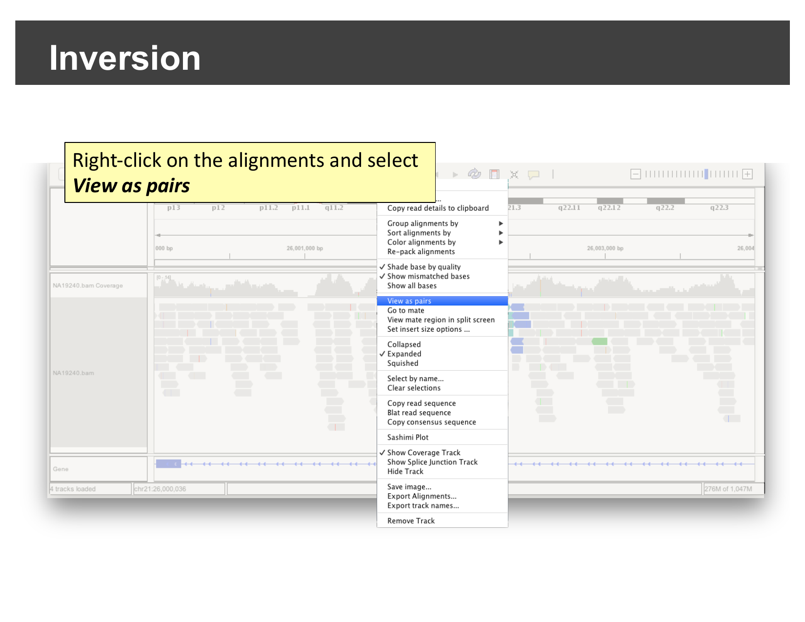
Task: Choose Re-pack alignments
Action: tap(443, 252)
